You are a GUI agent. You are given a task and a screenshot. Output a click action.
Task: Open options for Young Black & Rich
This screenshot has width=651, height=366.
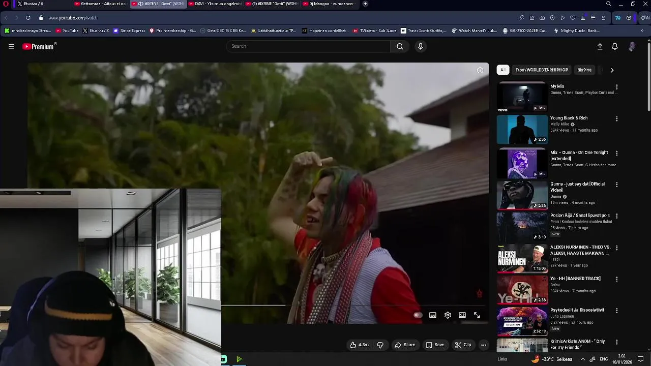point(616,119)
